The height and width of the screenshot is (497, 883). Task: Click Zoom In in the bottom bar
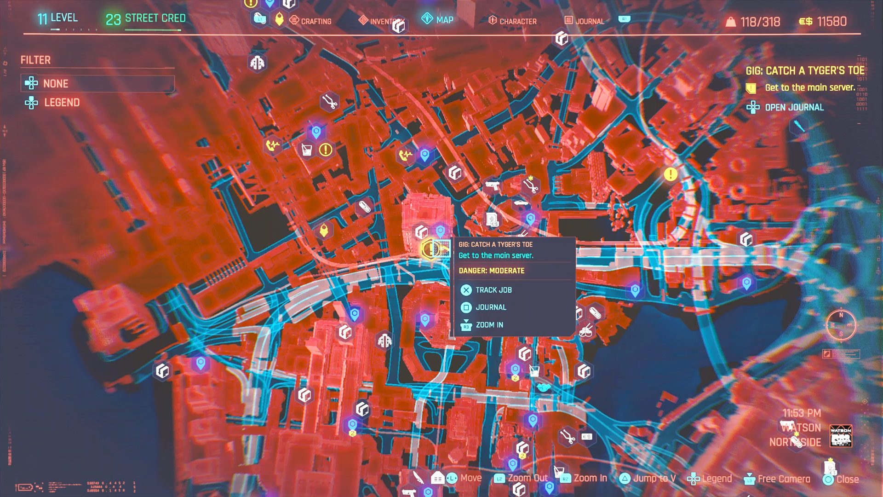(583, 478)
